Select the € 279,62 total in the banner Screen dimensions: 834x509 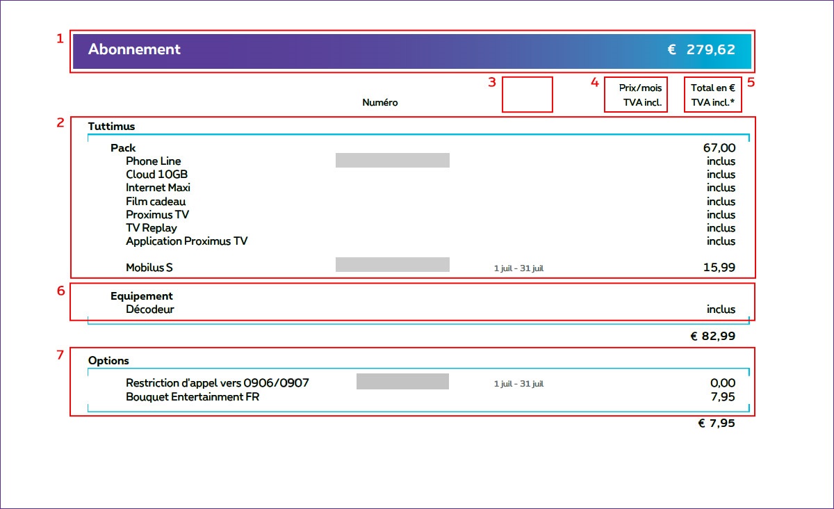701,49
